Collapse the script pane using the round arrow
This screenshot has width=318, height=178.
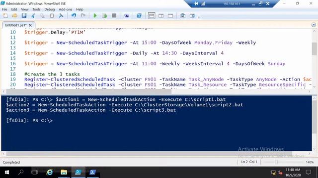tap(314, 25)
